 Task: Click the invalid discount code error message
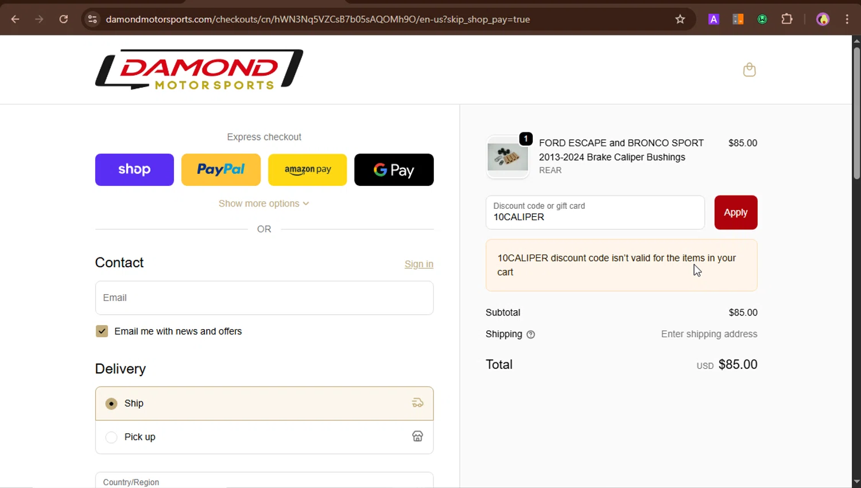[x=622, y=265]
